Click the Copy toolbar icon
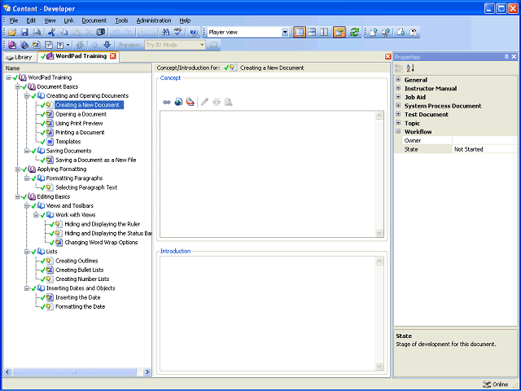Viewport: 521px width, 391px height. [63, 33]
